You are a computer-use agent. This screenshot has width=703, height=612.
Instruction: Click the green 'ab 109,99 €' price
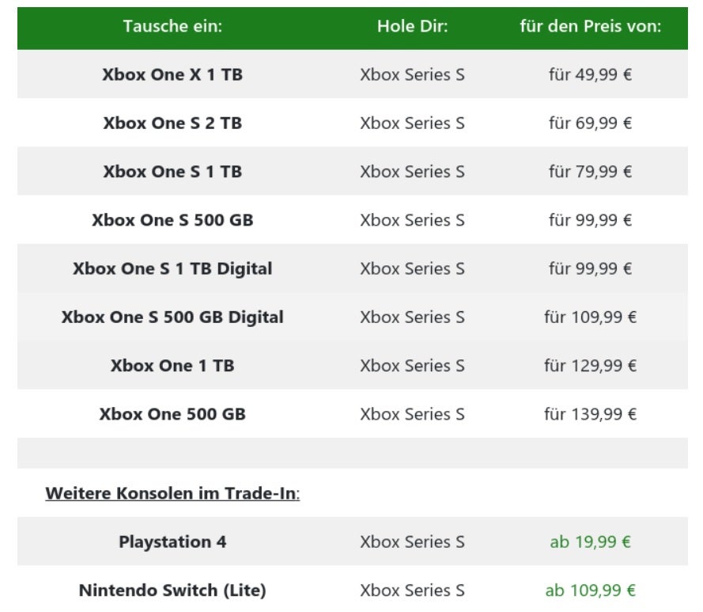(591, 591)
